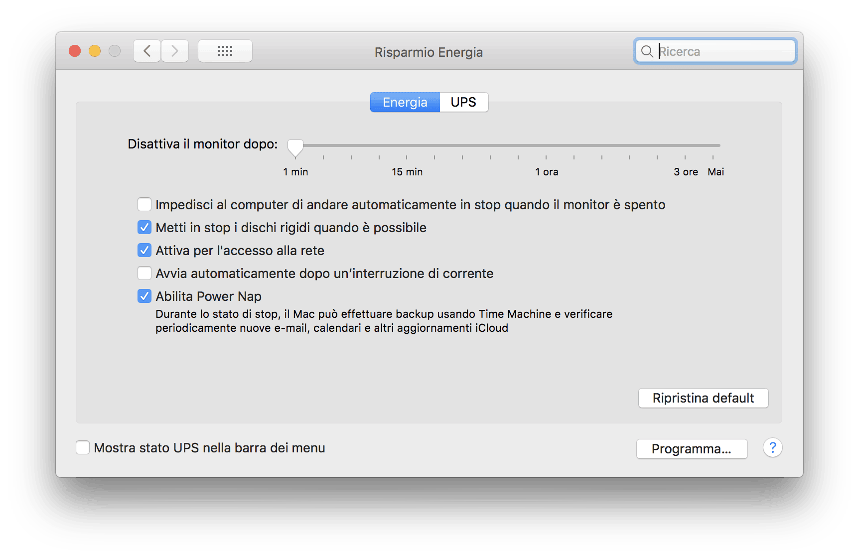
Task: Open help with the question mark button
Action: 772,448
